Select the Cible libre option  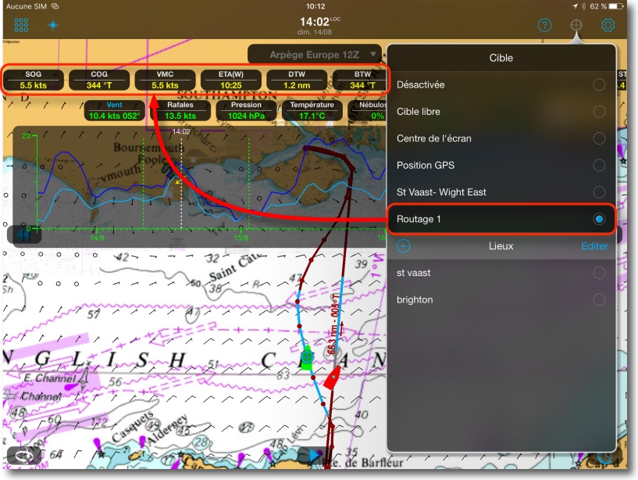point(501,112)
